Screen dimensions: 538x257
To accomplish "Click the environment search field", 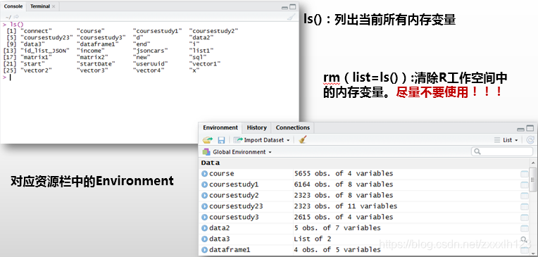I will click(x=502, y=151).
